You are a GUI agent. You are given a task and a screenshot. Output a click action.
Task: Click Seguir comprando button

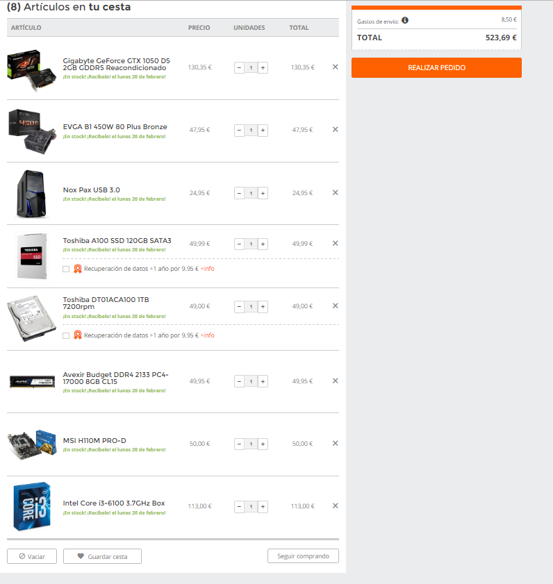303,556
